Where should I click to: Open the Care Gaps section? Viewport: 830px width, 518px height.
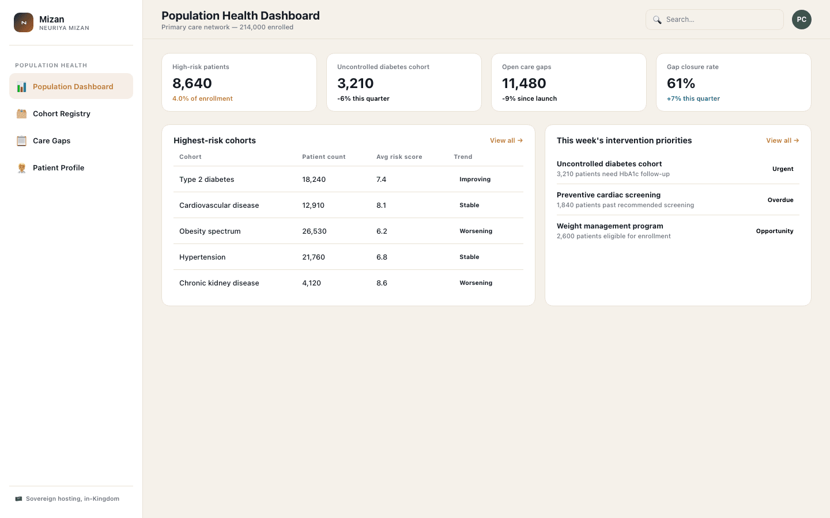pyautogui.click(x=71, y=140)
